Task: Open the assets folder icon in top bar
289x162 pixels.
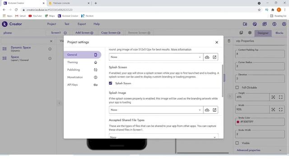Action: coord(245,24)
